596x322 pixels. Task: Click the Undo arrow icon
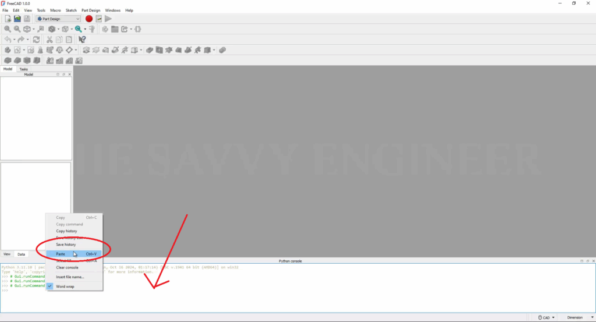point(8,40)
